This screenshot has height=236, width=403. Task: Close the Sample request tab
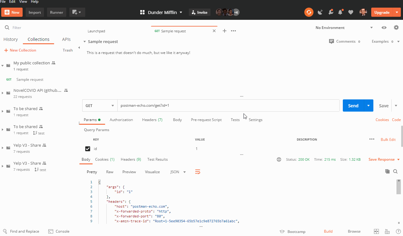pyautogui.click(x=214, y=31)
